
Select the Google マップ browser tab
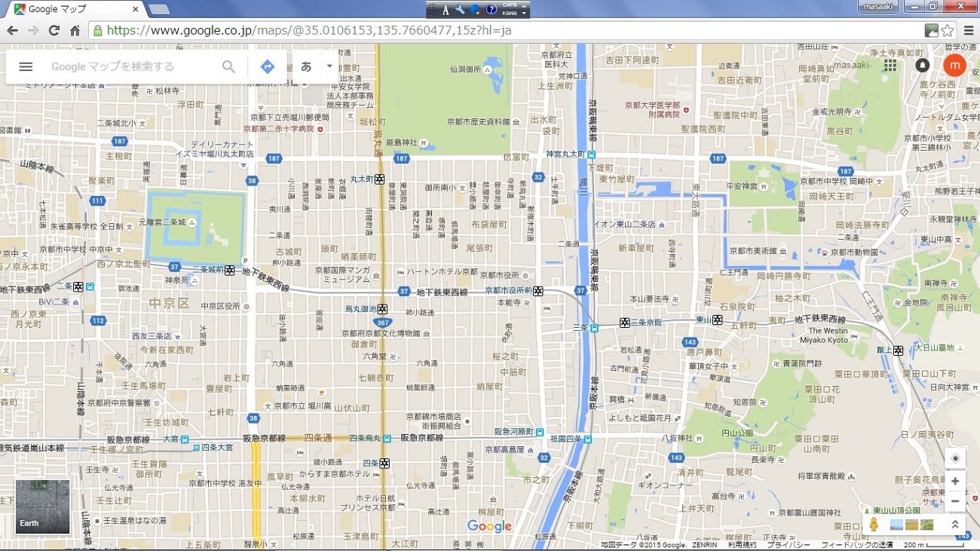pos(72,9)
